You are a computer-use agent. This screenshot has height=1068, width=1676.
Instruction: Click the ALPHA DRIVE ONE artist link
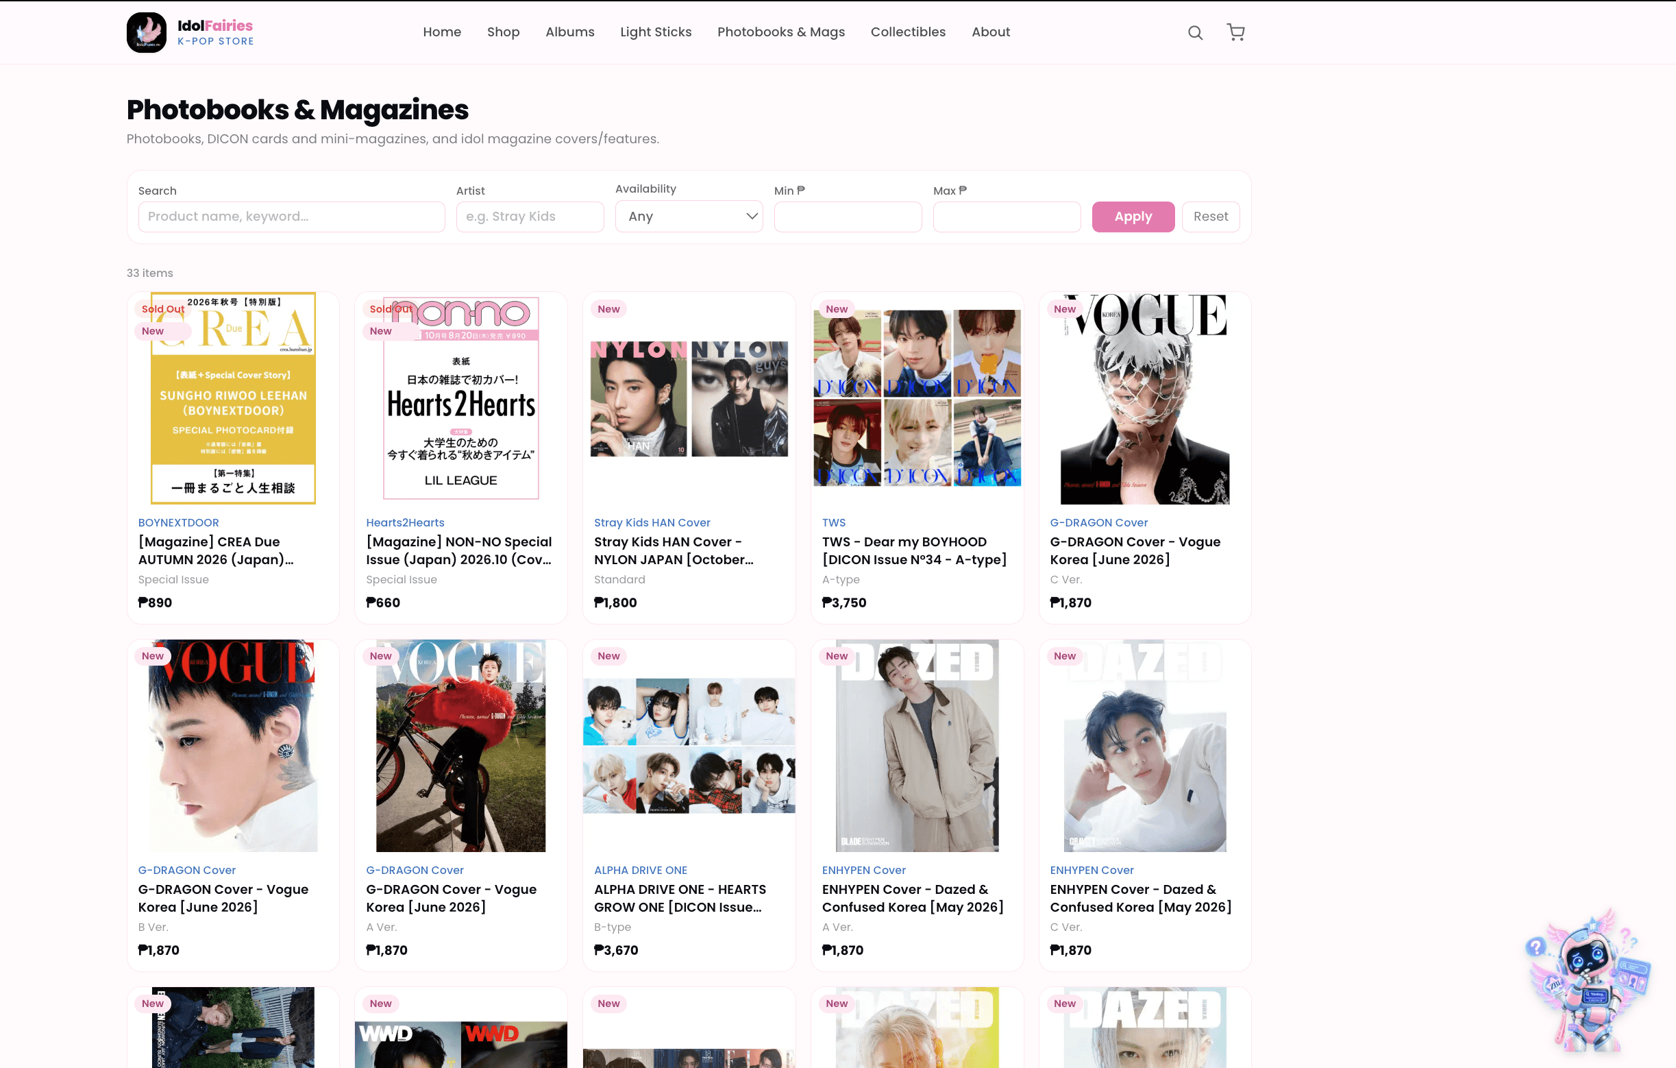[641, 870]
